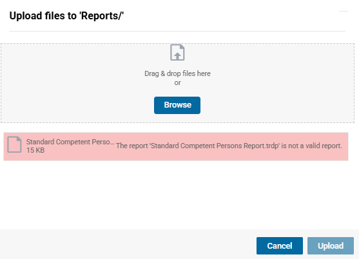Image resolution: width=359 pixels, height=259 pixels.
Task: Click the upload arrow document icon
Action: pos(177,52)
